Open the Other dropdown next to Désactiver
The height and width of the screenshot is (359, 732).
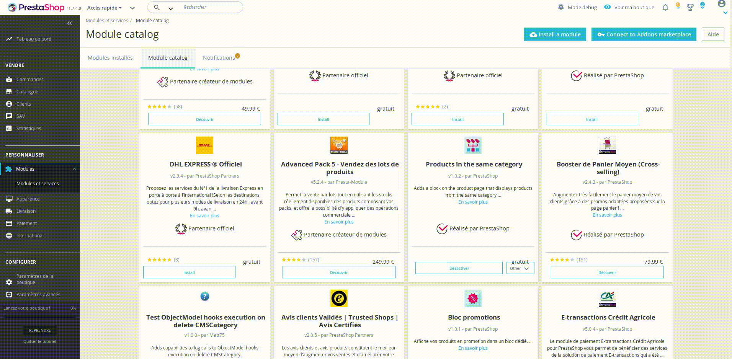[x=520, y=268]
